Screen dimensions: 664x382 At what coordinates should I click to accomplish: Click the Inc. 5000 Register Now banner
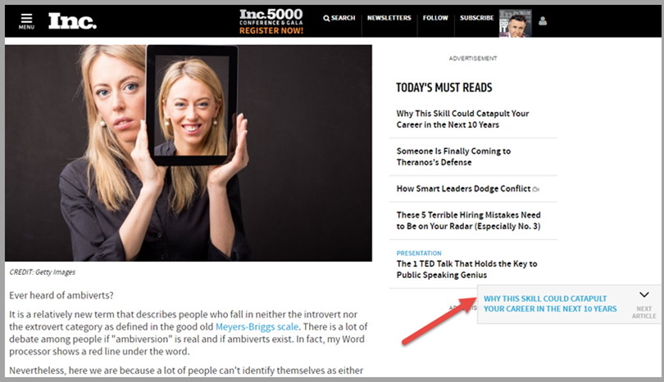pyautogui.click(x=271, y=21)
